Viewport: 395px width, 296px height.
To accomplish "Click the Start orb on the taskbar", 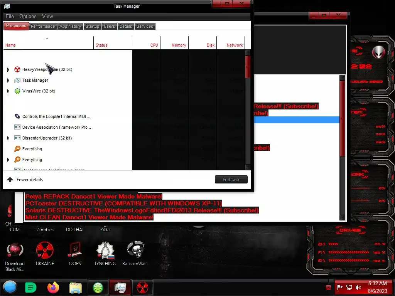I will tap(10, 287).
